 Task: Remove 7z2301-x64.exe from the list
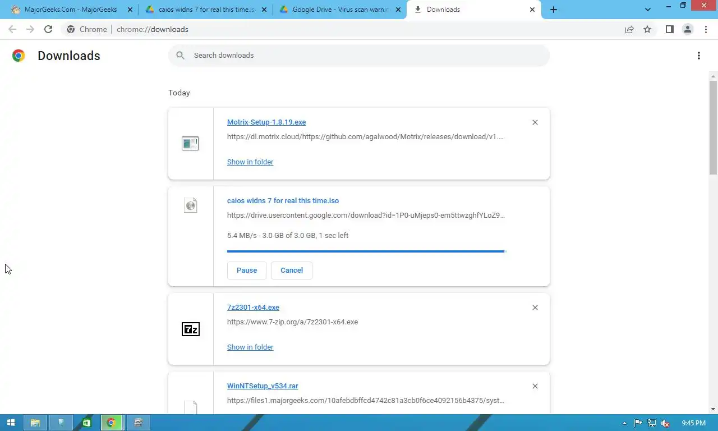(535, 308)
